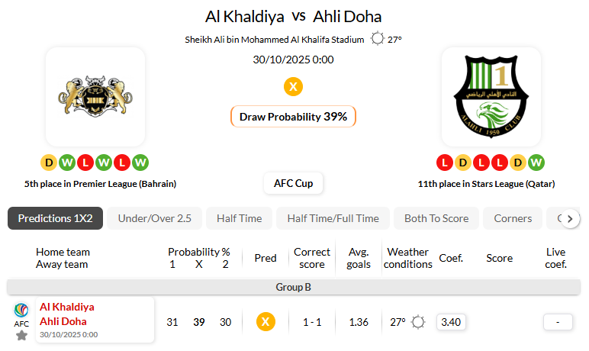Click the orange X prediction icon in table row
This screenshot has height=351, width=589.
tap(265, 322)
